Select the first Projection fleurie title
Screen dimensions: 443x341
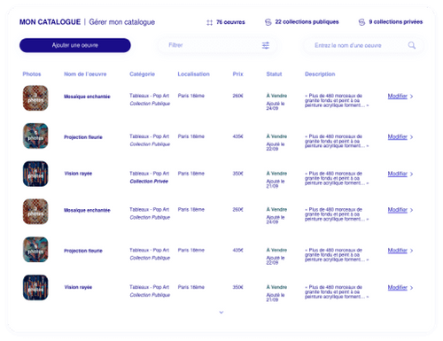click(x=83, y=137)
